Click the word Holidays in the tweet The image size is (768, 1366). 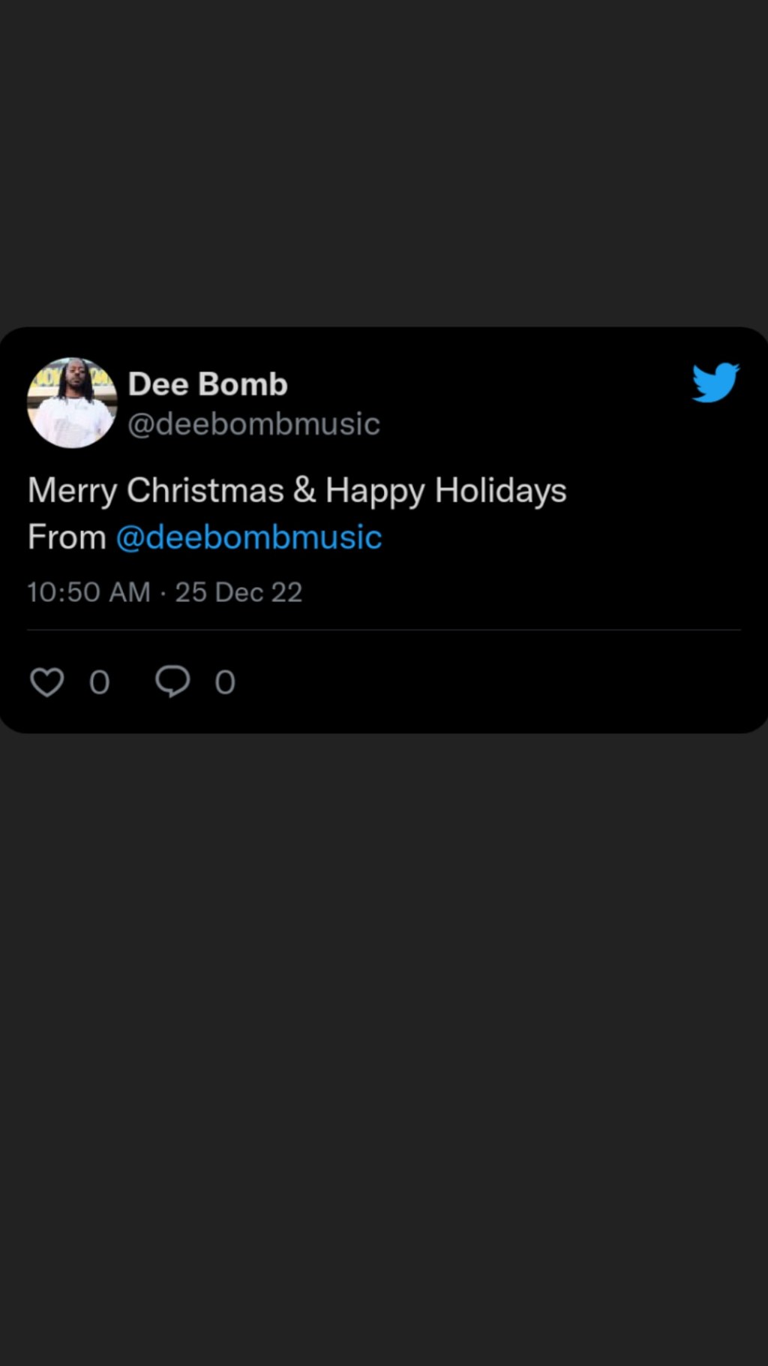point(500,491)
